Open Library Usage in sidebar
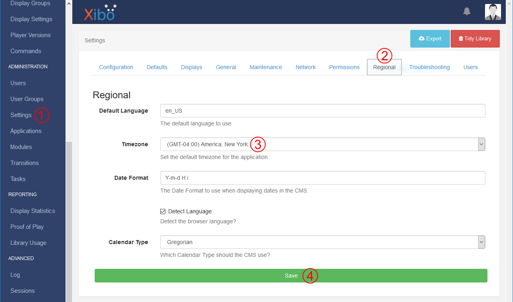Image resolution: width=513 pixels, height=302 pixels. pos(28,243)
